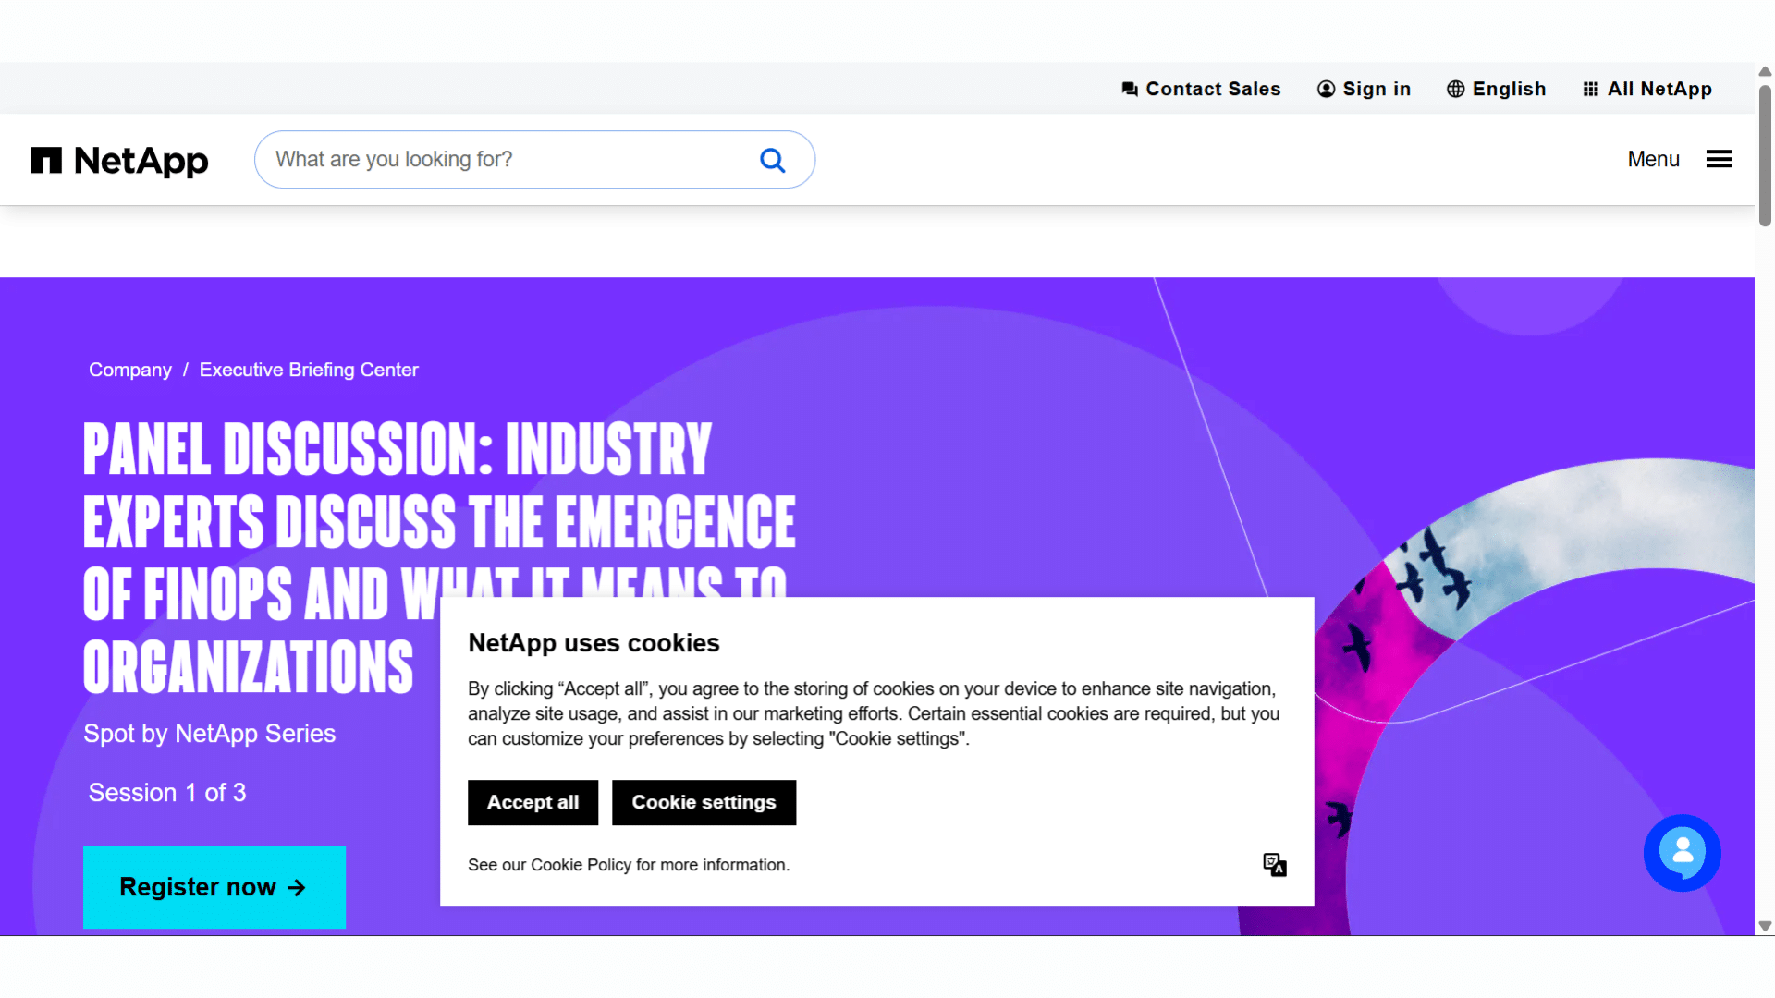Expand the All NetApp menu
The height and width of the screenshot is (998, 1775).
[1647, 89]
